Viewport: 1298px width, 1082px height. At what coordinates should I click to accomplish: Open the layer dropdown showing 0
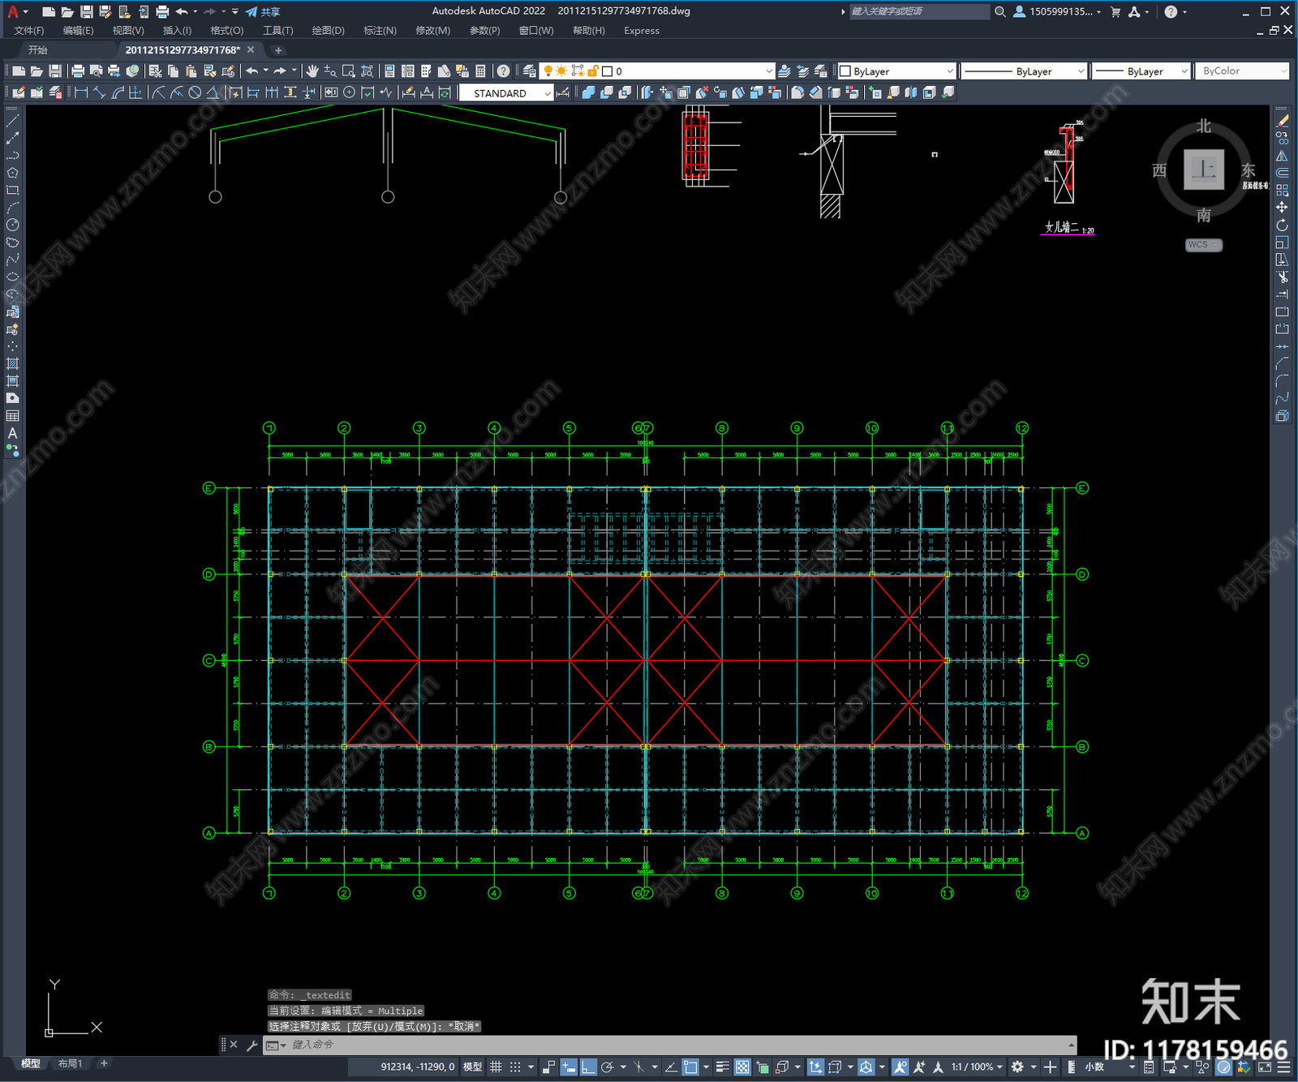pyautogui.click(x=658, y=71)
